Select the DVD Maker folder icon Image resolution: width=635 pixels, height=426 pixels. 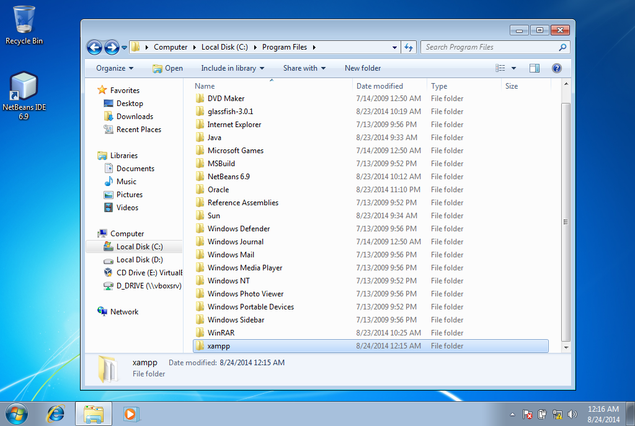pos(200,99)
